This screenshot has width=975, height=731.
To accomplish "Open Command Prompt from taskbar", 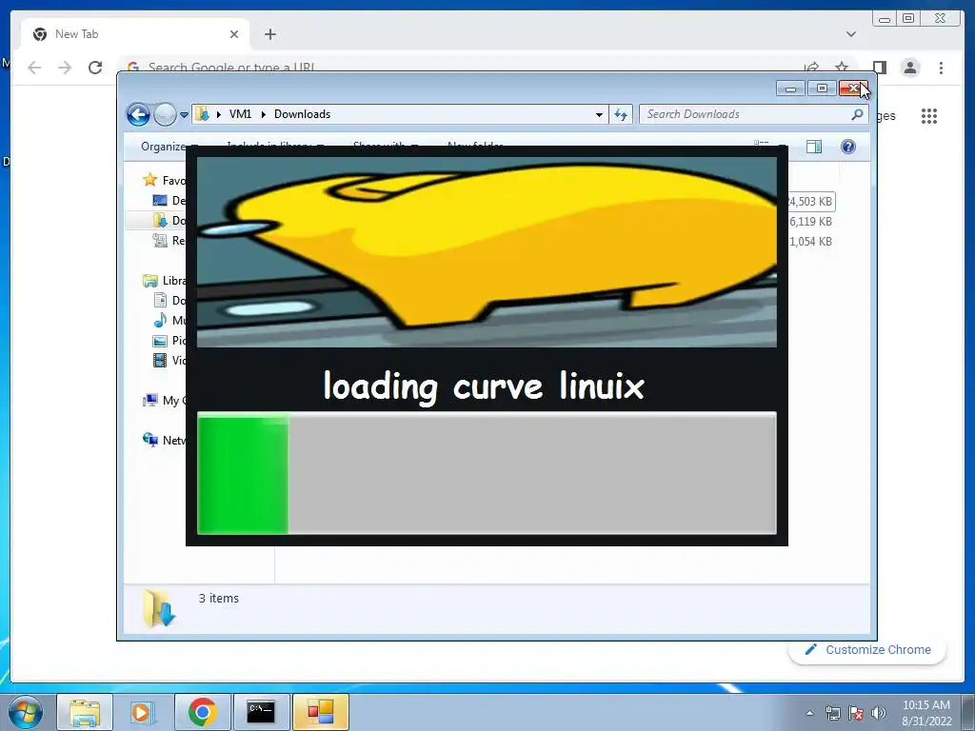I will point(261,712).
